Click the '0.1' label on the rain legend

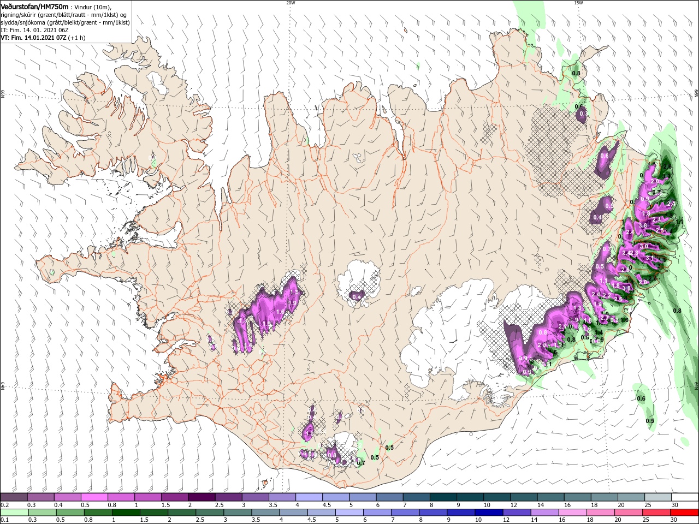[x=4, y=520]
